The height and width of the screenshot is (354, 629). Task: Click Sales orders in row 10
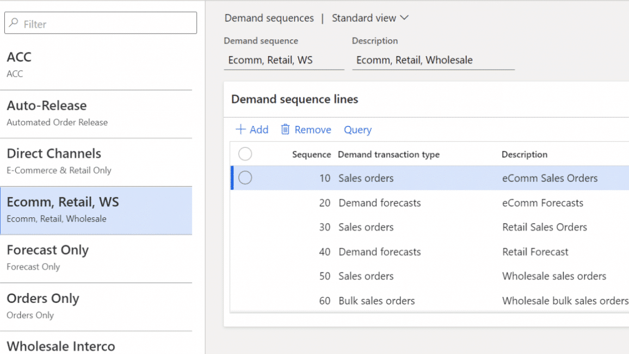click(366, 178)
